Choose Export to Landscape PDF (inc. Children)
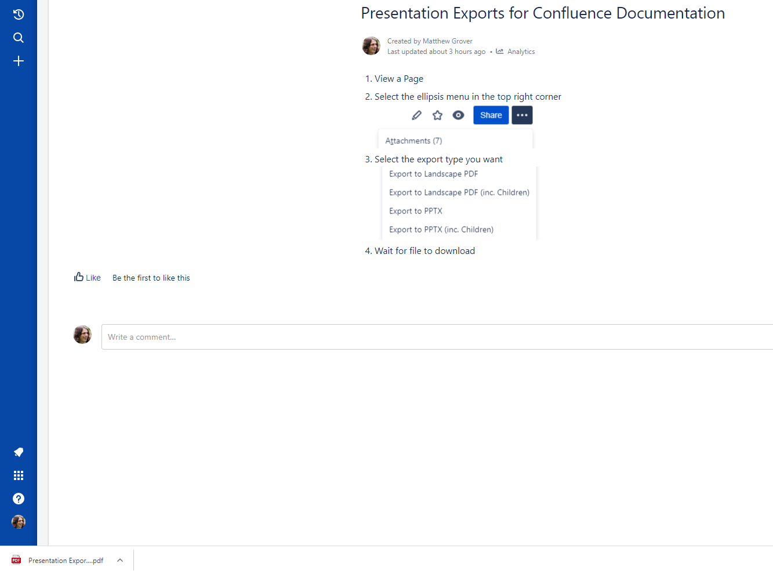 pos(459,192)
